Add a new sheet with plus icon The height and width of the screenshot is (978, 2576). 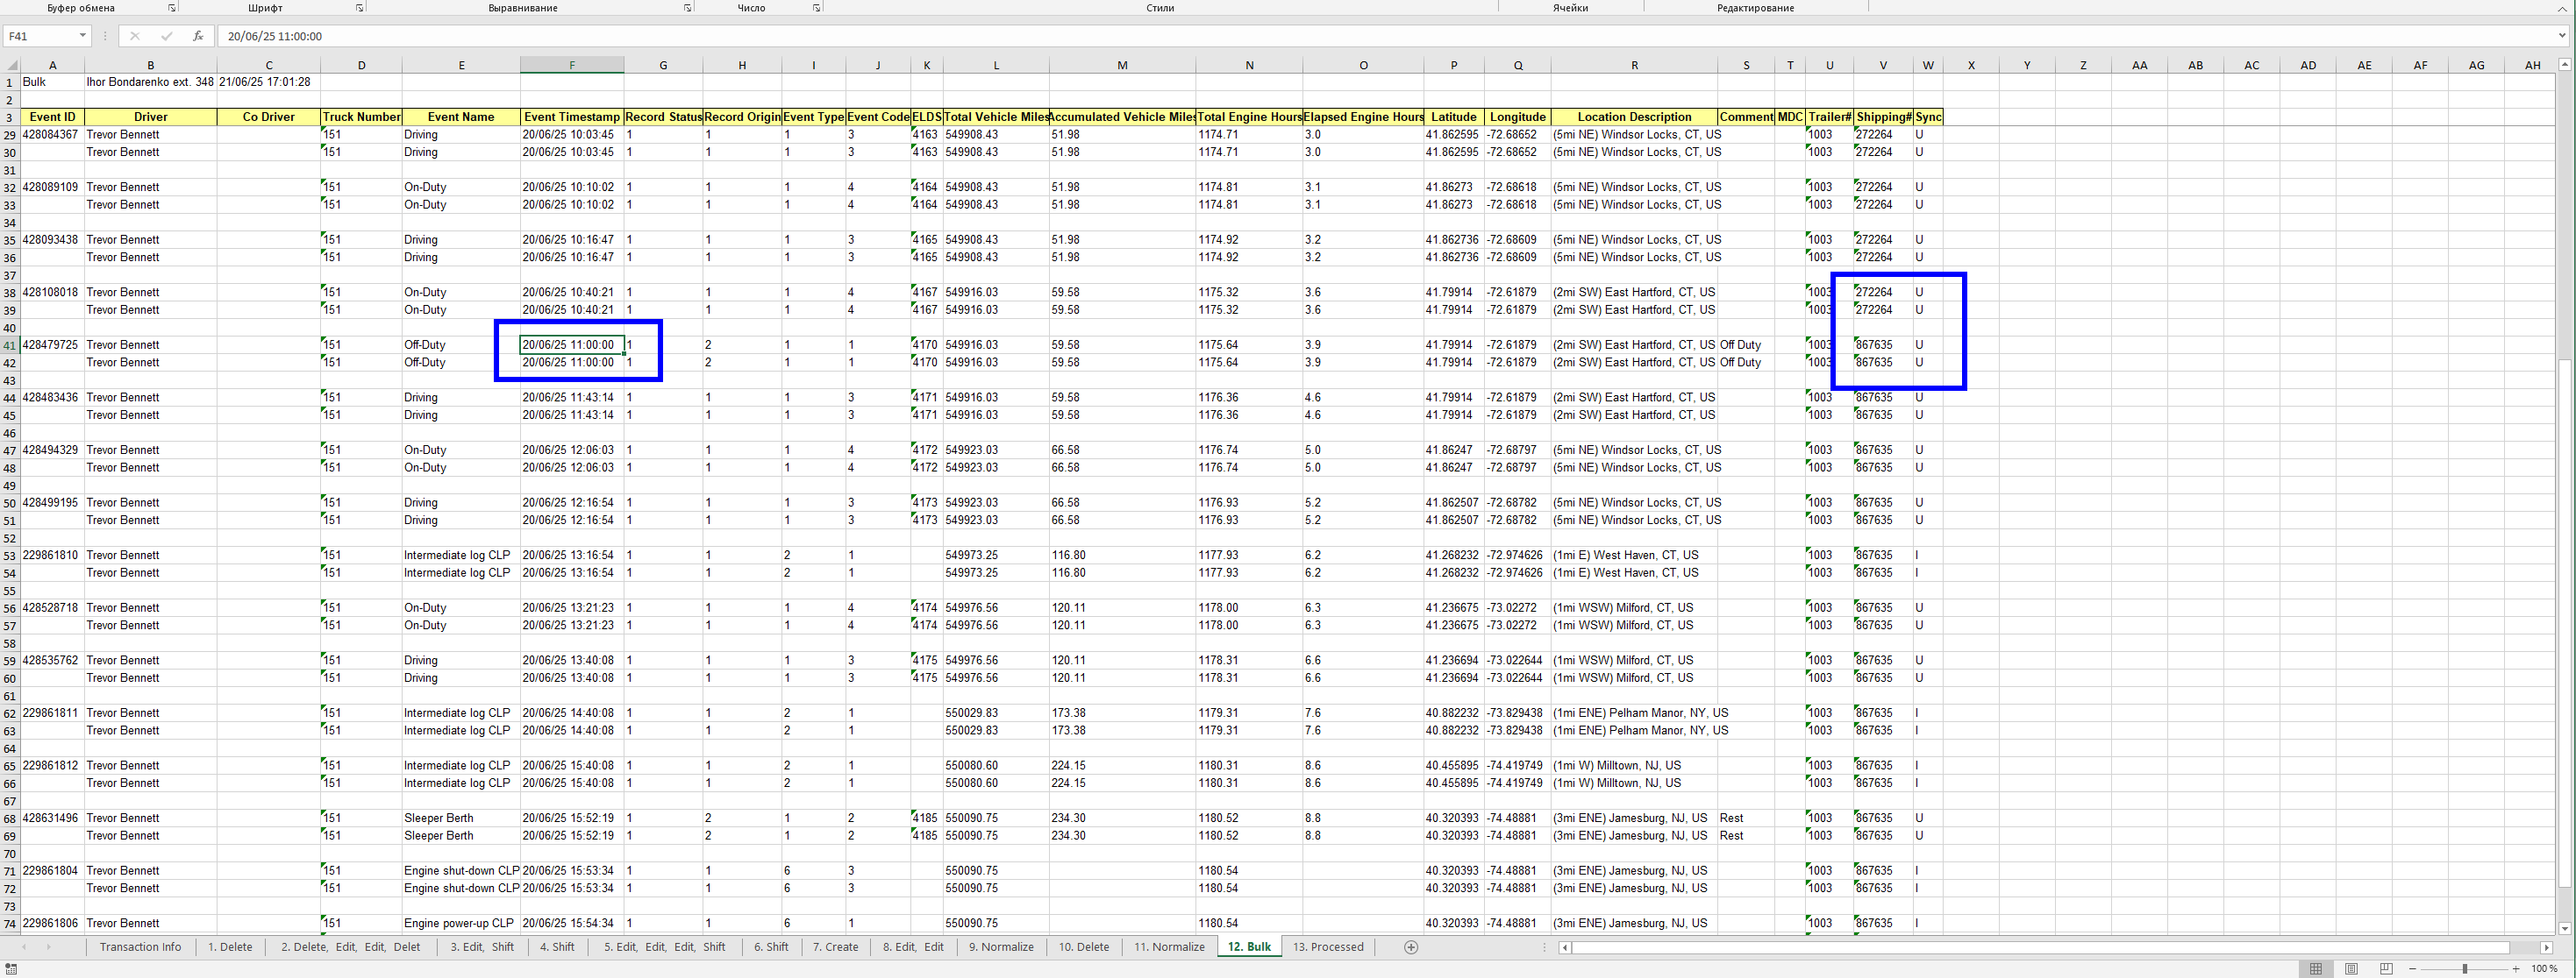tap(1411, 947)
